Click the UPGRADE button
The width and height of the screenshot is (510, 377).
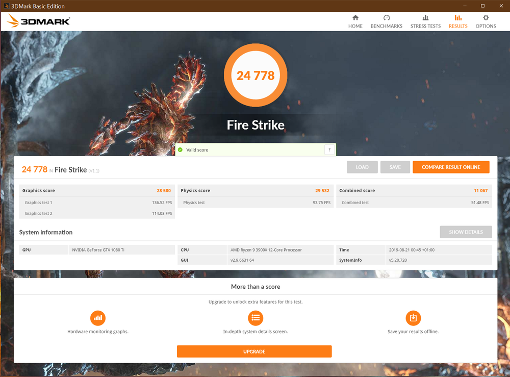click(x=254, y=351)
